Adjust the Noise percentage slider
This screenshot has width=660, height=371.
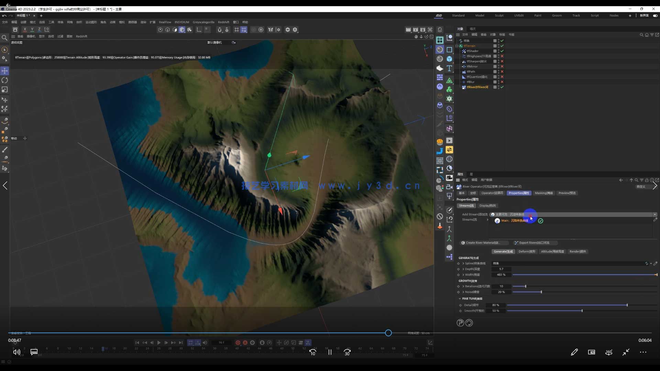tap(541, 292)
